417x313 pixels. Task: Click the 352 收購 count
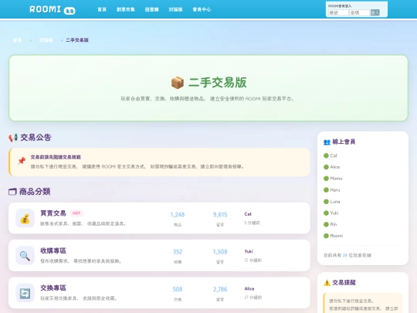tap(178, 252)
